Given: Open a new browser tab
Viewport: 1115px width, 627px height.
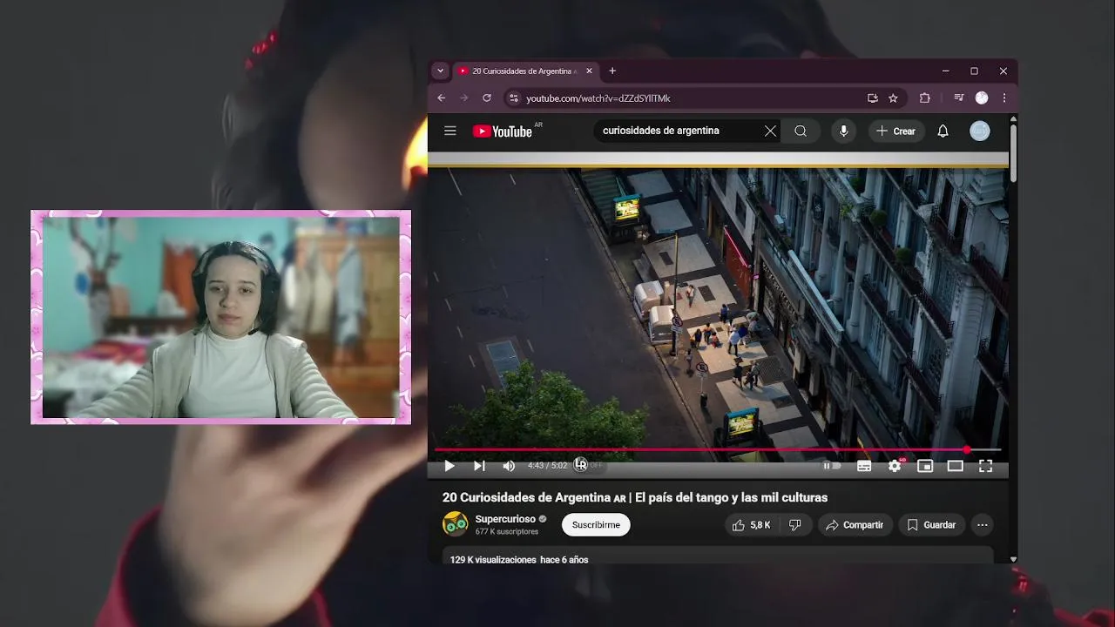Looking at the screenshot, I should tap(612, 71).
